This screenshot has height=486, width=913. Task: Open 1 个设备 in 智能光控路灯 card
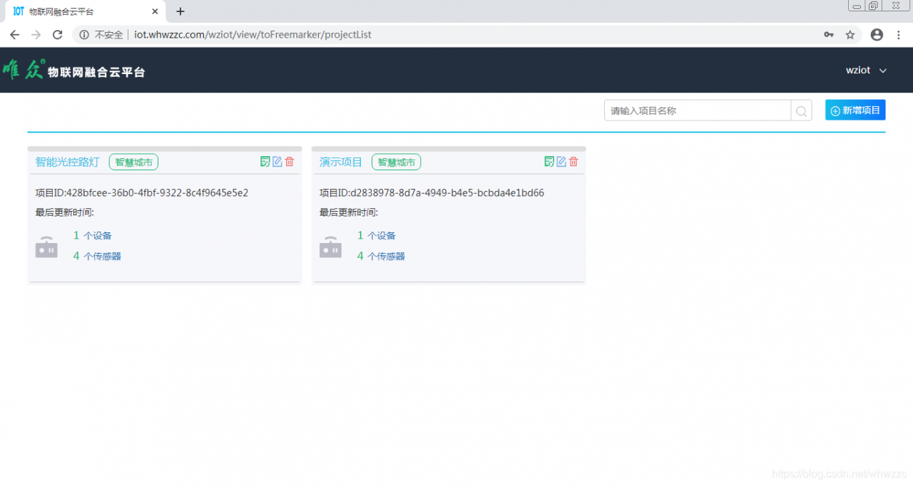coord(93,235)
